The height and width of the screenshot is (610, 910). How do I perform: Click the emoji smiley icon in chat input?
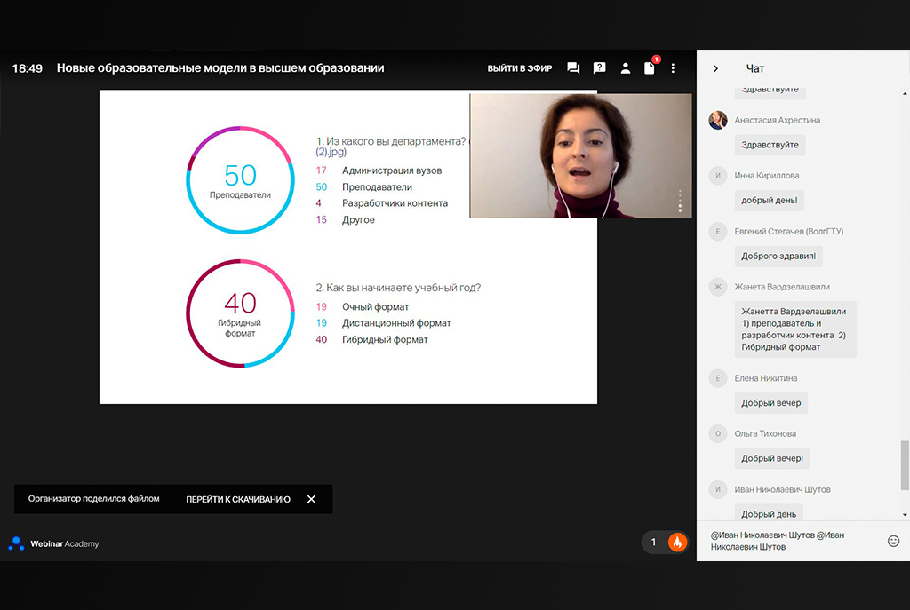[x=893, y=541]
